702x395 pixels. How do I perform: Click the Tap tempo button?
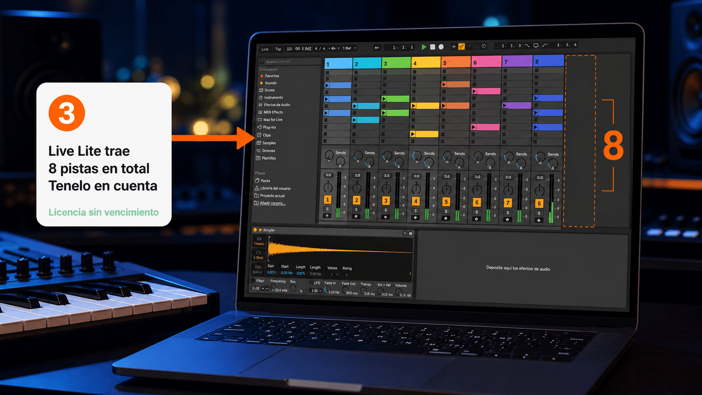click(278, 49)
